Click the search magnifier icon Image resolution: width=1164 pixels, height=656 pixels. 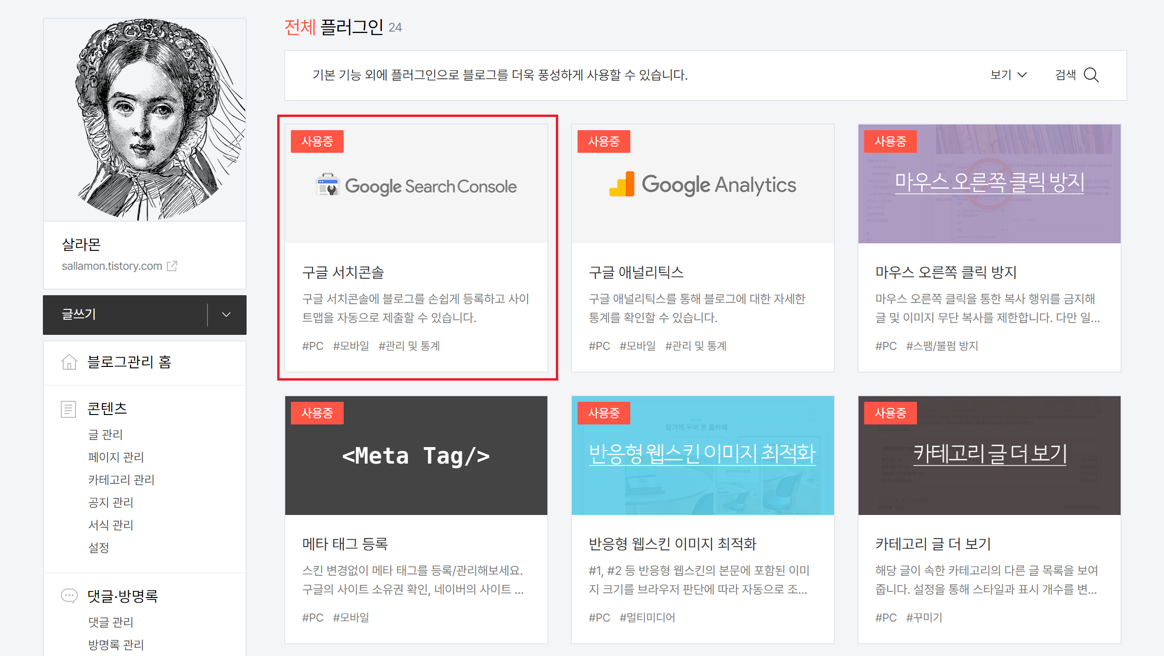coord(1091,75)
